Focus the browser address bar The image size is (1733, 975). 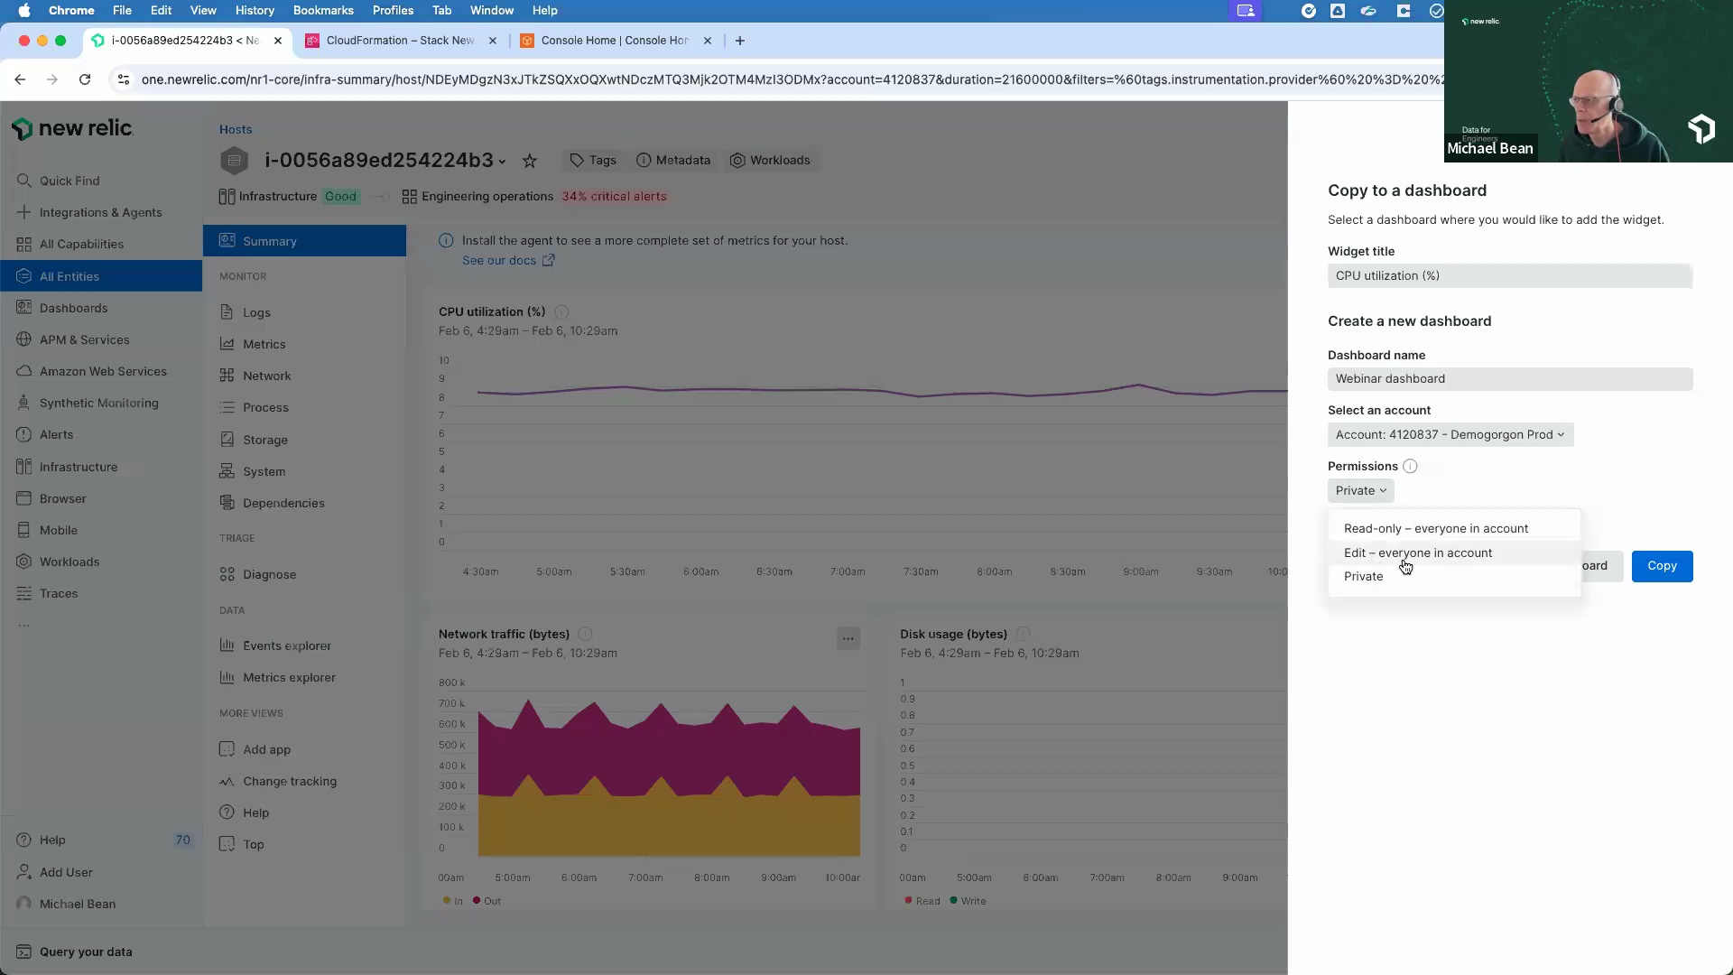point(790,79)
